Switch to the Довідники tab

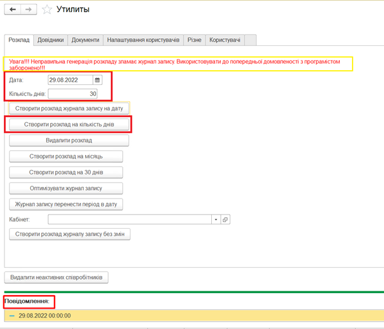[51, 40]
